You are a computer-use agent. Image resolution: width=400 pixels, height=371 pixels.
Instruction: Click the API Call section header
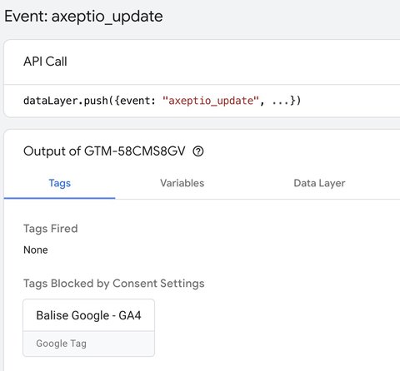coord(45,62)
